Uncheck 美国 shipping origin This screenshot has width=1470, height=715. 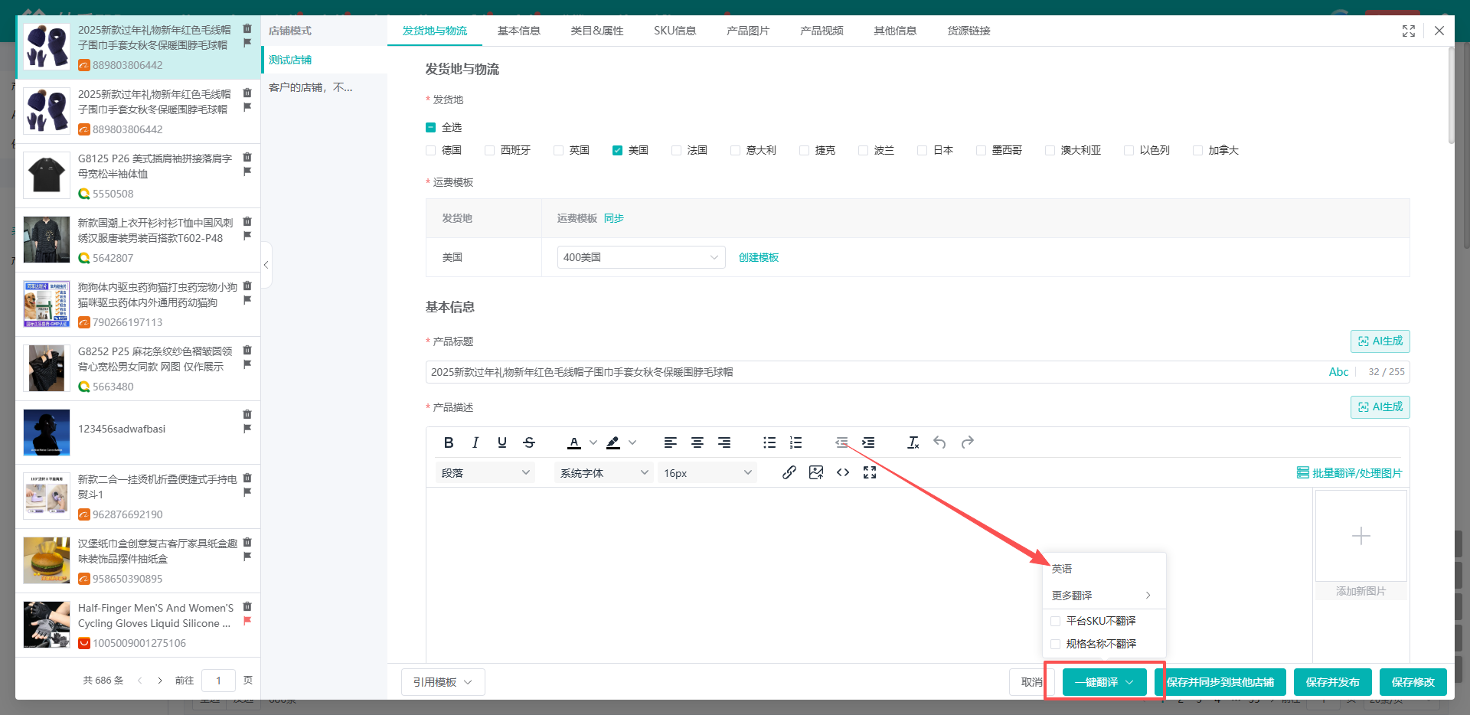617,150
